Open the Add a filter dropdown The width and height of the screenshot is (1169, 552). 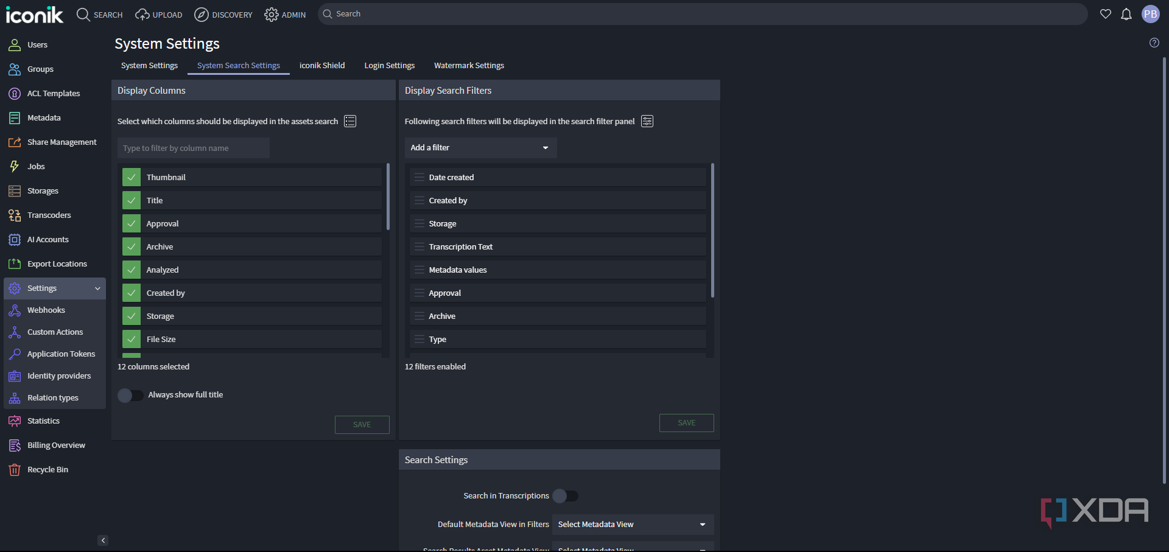coord(481,148)
